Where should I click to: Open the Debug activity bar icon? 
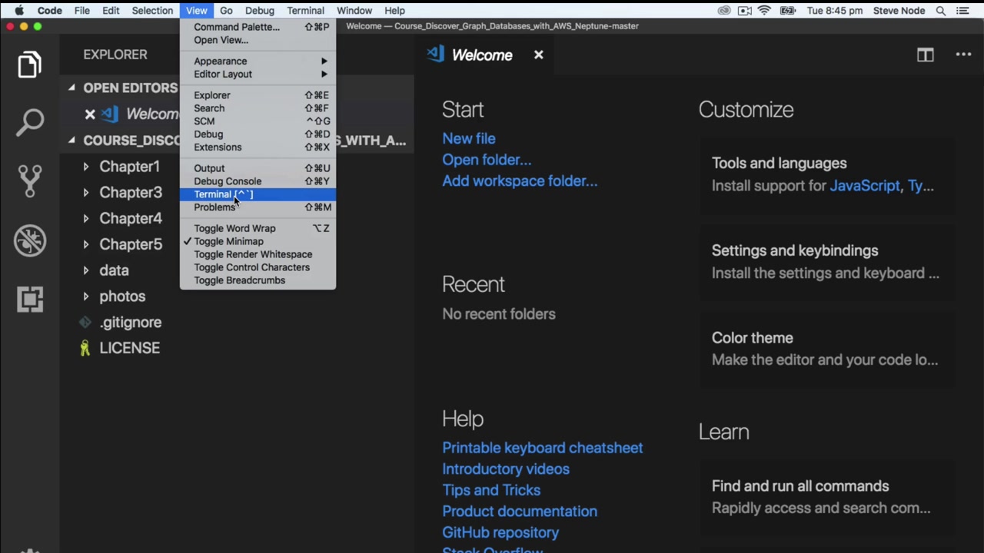click(x=30, y=240)
